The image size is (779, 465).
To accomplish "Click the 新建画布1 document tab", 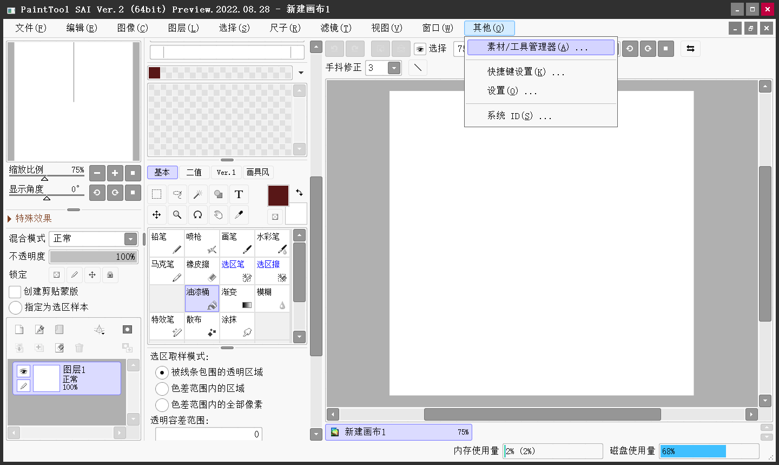I will [399, 432].
